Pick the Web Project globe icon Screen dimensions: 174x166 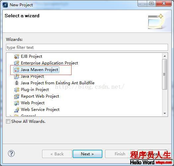(17, 103)
